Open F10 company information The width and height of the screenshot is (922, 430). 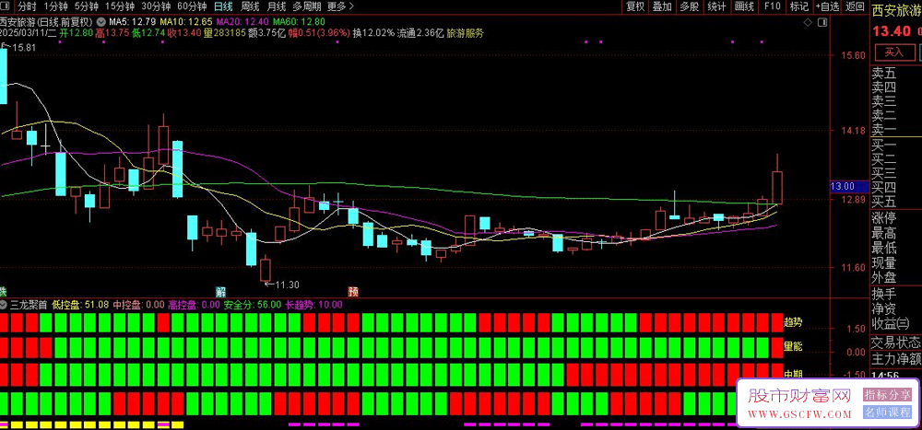click(x=773, y=6)
